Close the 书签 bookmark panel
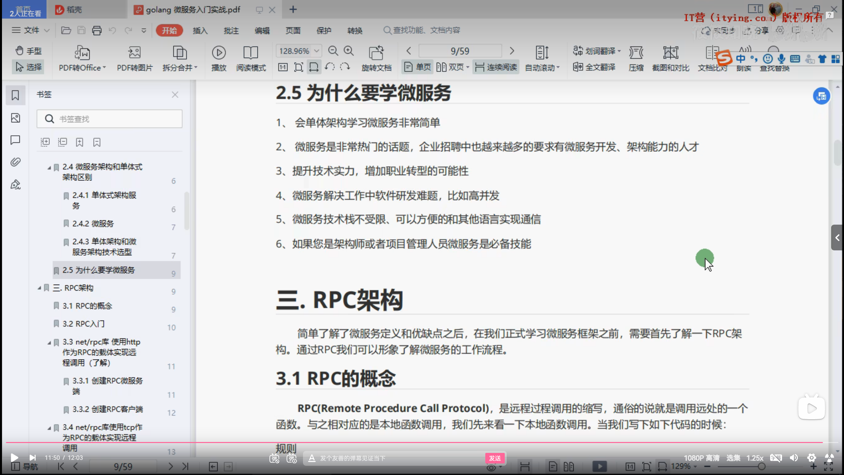This screenshot has width=844, height=475. (x=175, y=95)
